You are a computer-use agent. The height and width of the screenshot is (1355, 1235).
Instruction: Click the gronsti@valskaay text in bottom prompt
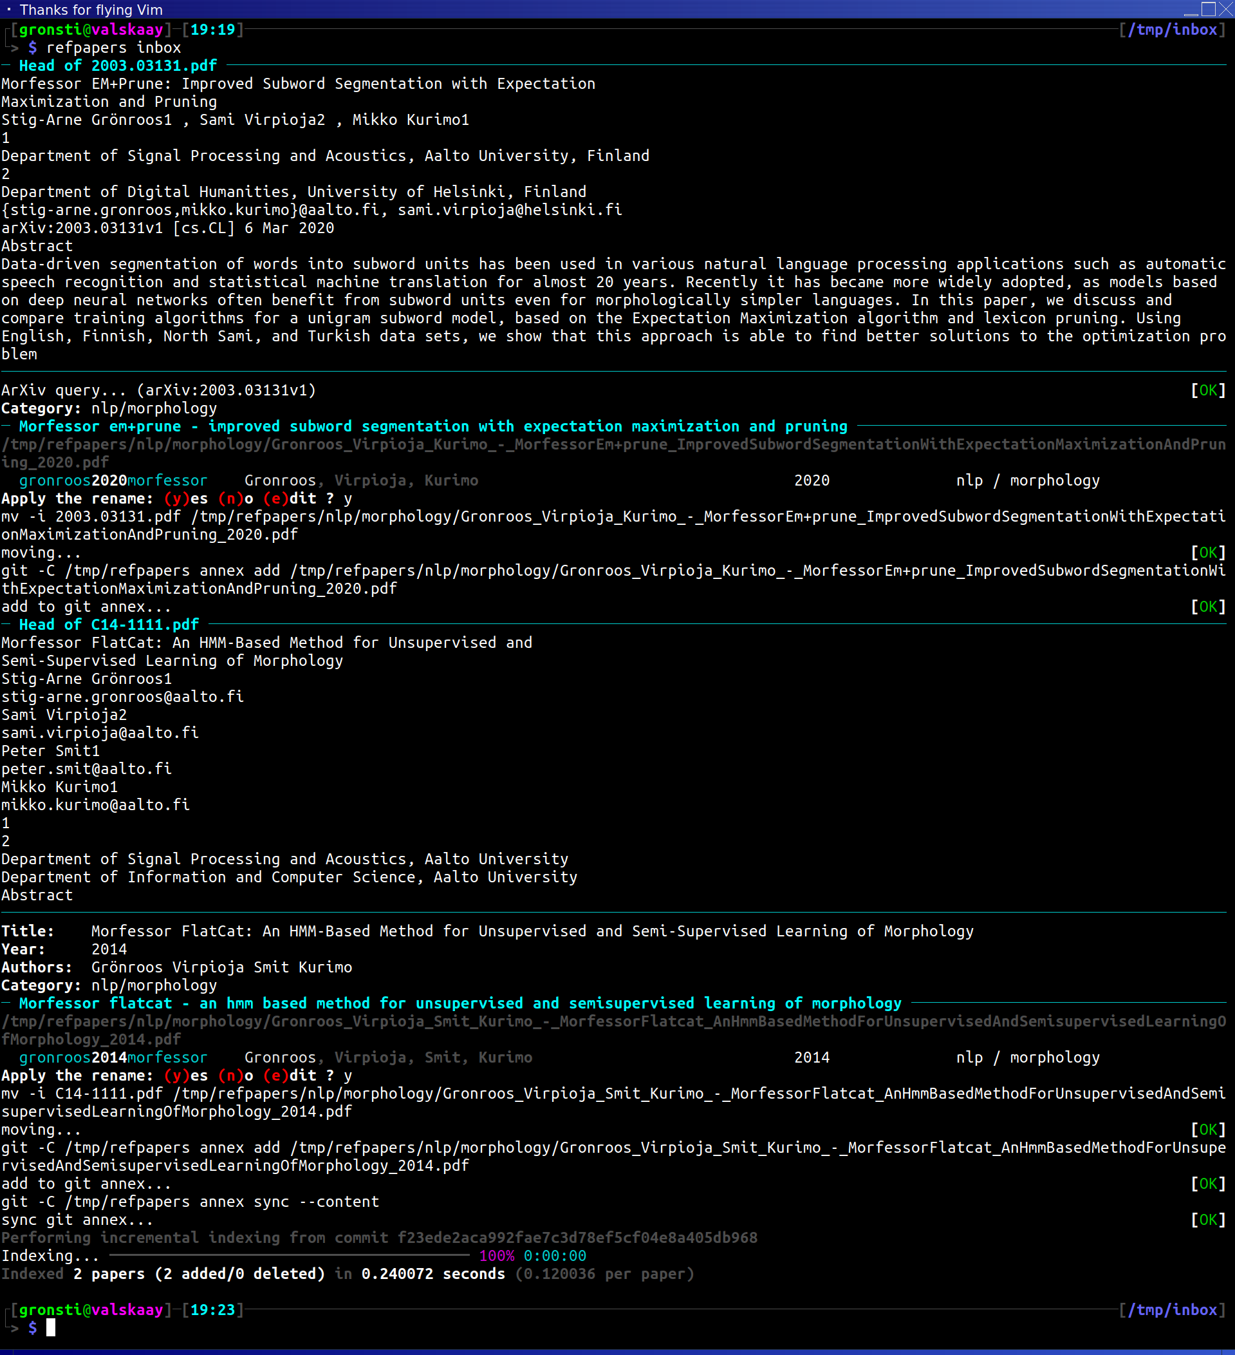tap(91, 1309)
